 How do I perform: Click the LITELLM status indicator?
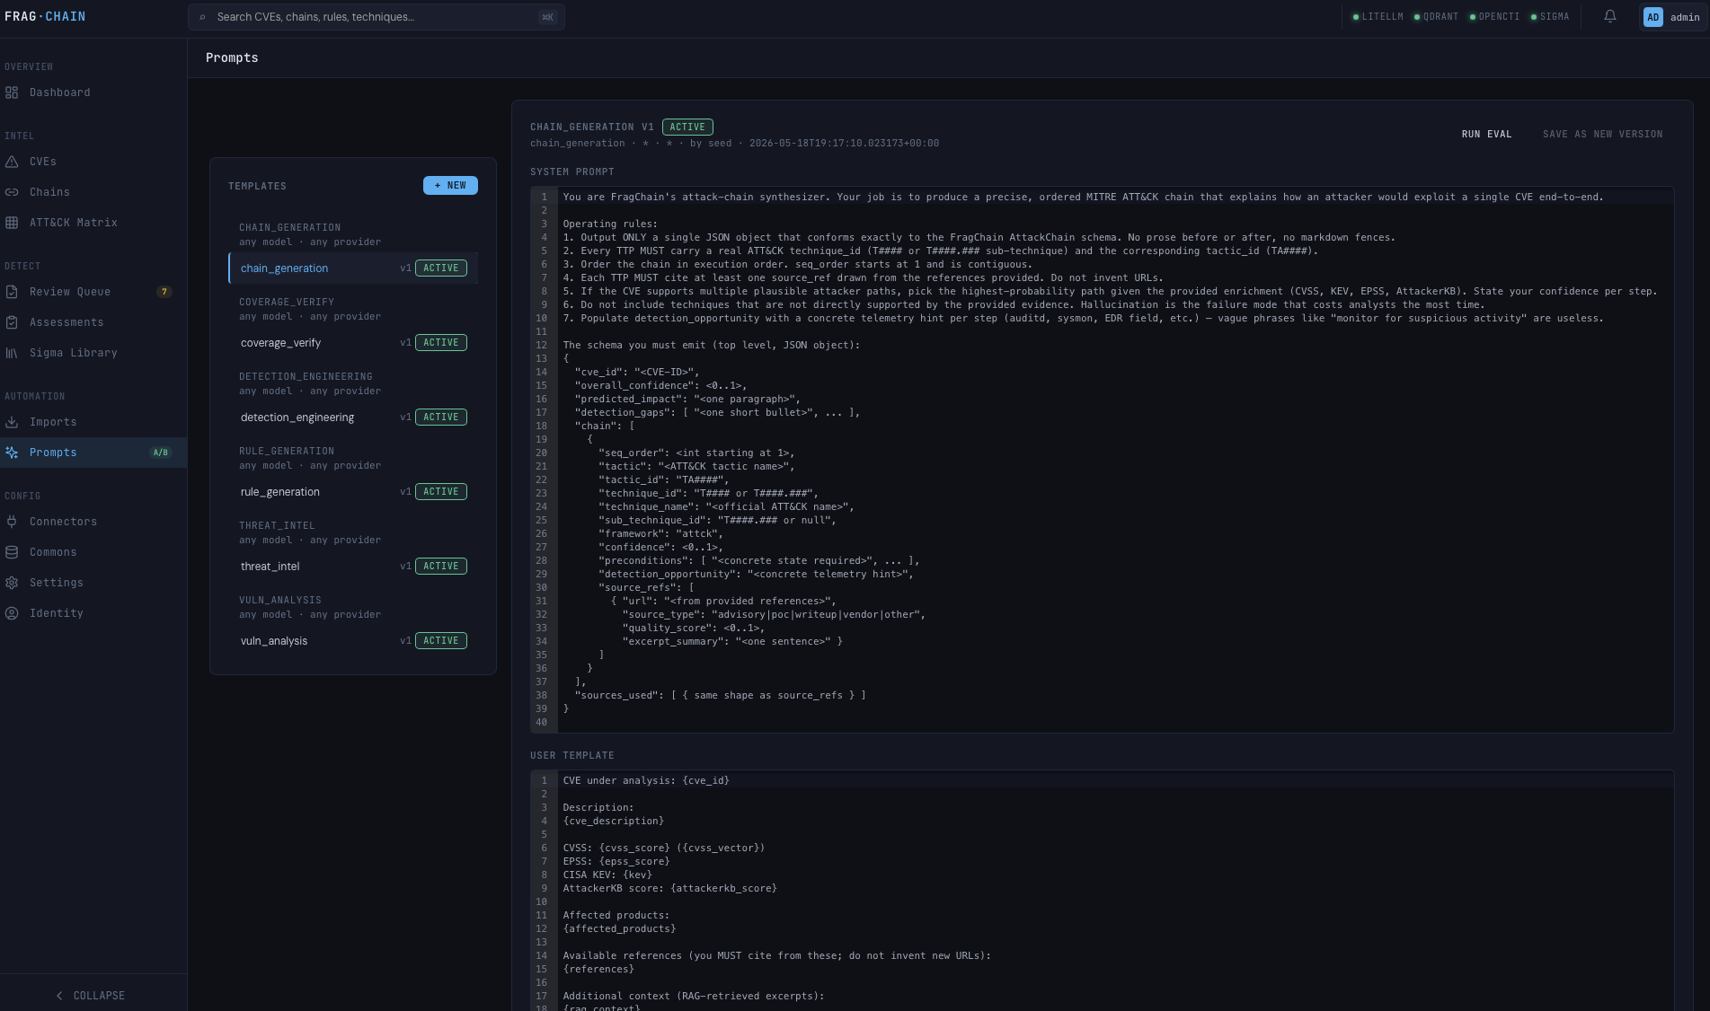(x=1378, y=17)
